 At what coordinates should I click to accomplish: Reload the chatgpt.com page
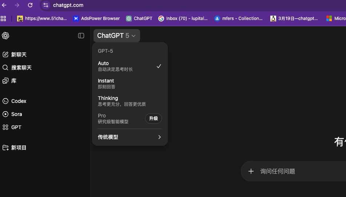click(30, 5)
